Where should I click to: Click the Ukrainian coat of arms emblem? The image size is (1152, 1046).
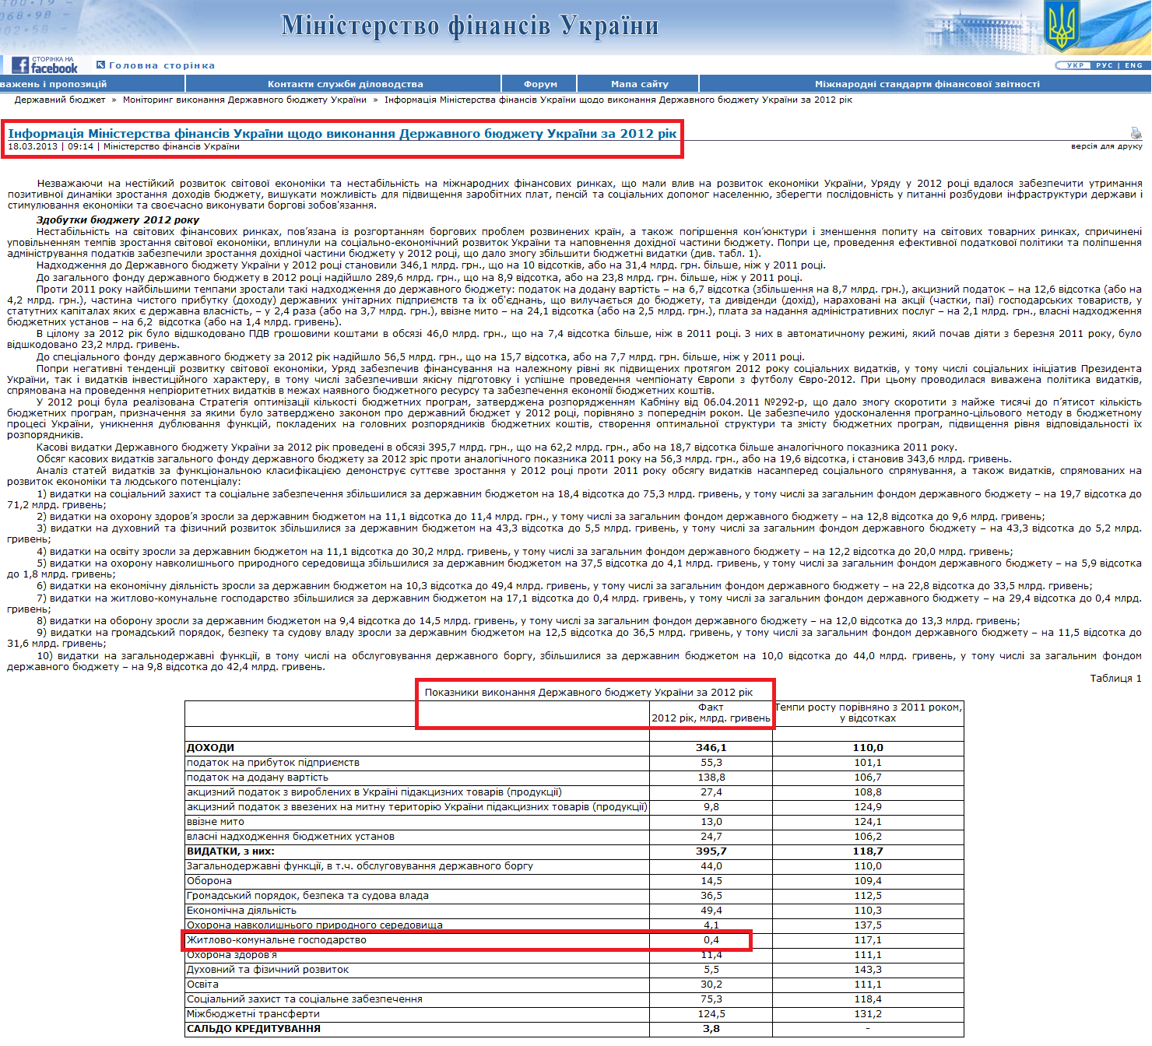click(1062, 26)
